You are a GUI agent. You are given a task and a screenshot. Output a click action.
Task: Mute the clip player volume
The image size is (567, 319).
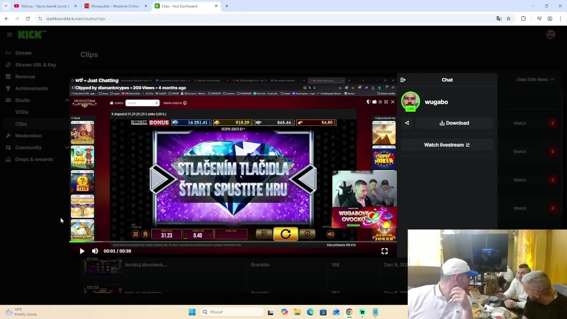(x=95, y=251)
